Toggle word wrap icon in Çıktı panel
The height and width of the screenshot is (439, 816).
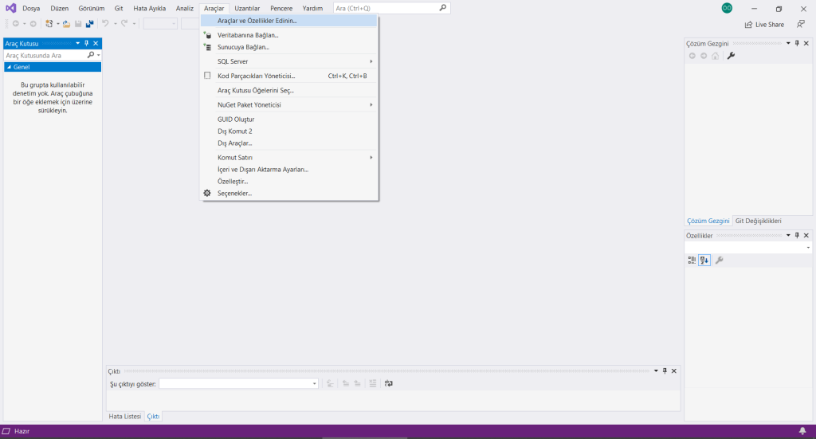coord(389,384)
